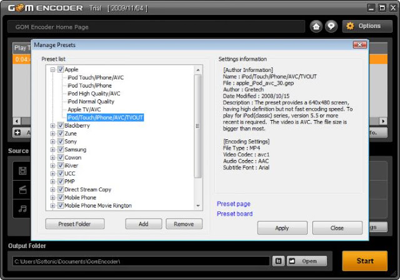Click the Add preset button
This screenshot has width=400, height=280.
point(143,224)
